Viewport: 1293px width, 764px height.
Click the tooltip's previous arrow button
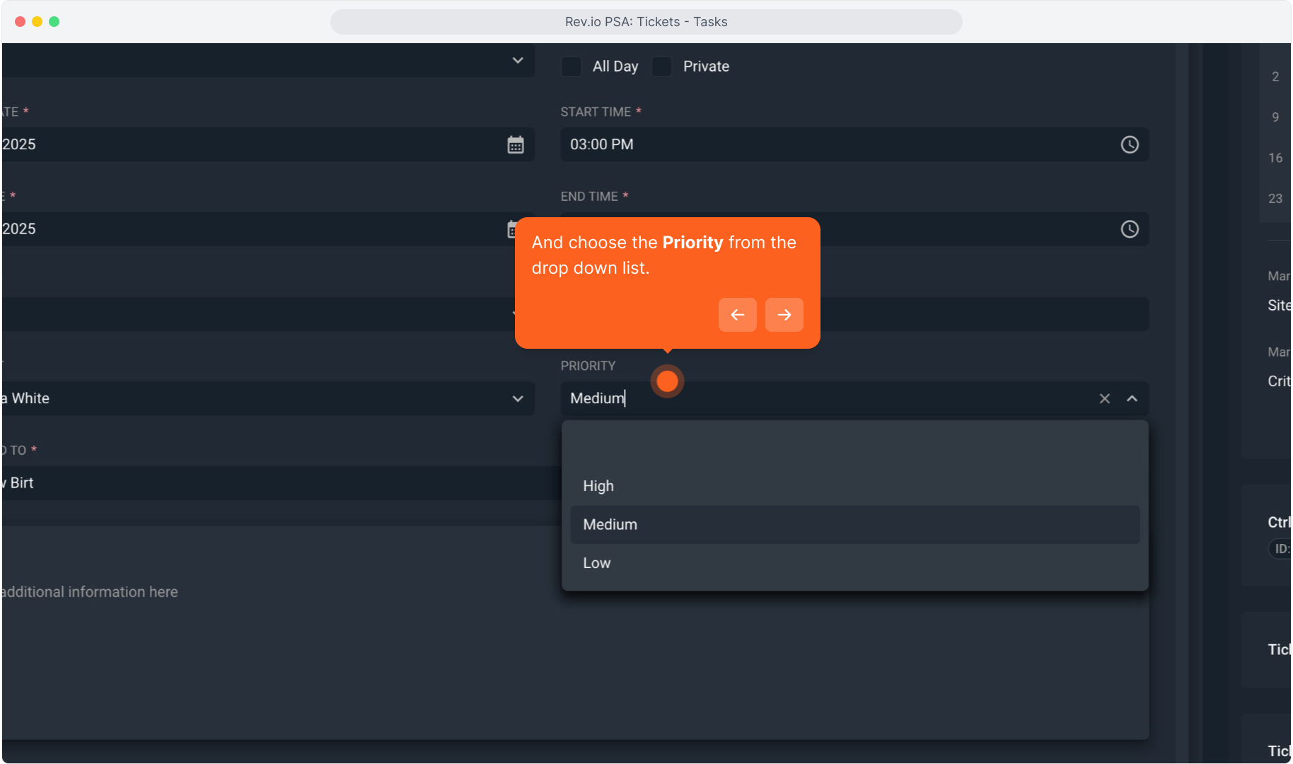737,315
